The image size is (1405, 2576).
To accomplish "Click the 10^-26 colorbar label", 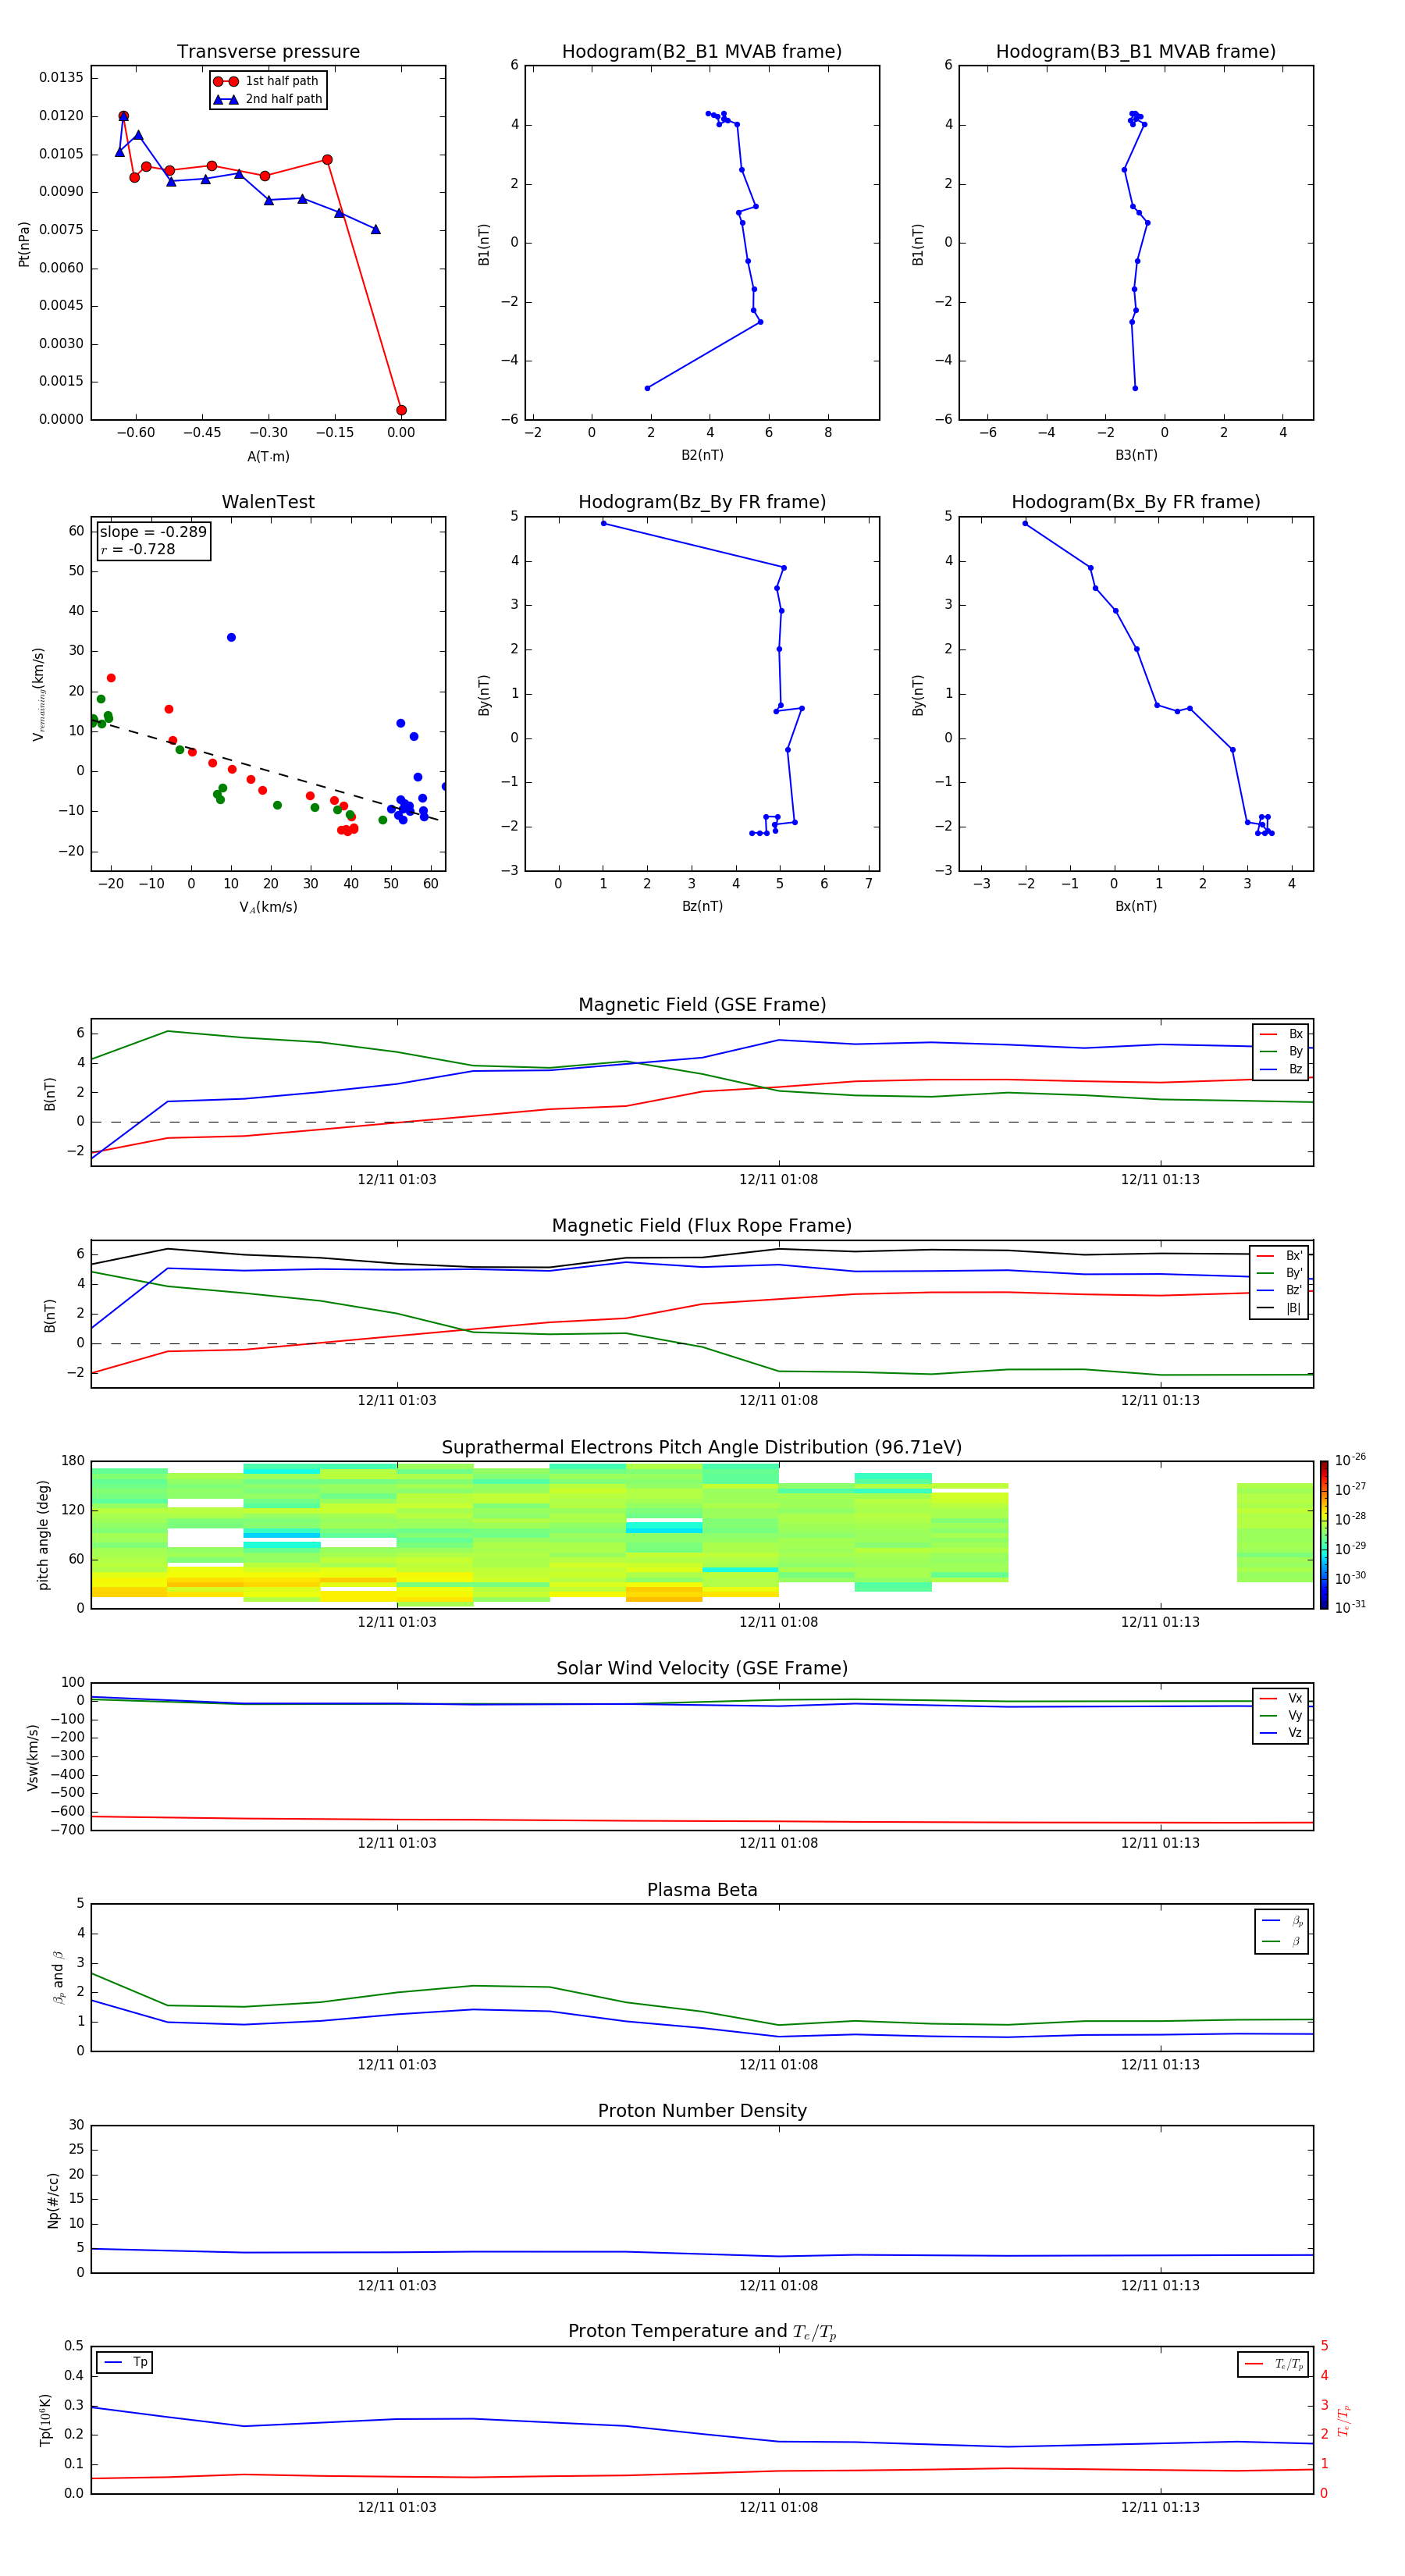I will (1350, 1460).
